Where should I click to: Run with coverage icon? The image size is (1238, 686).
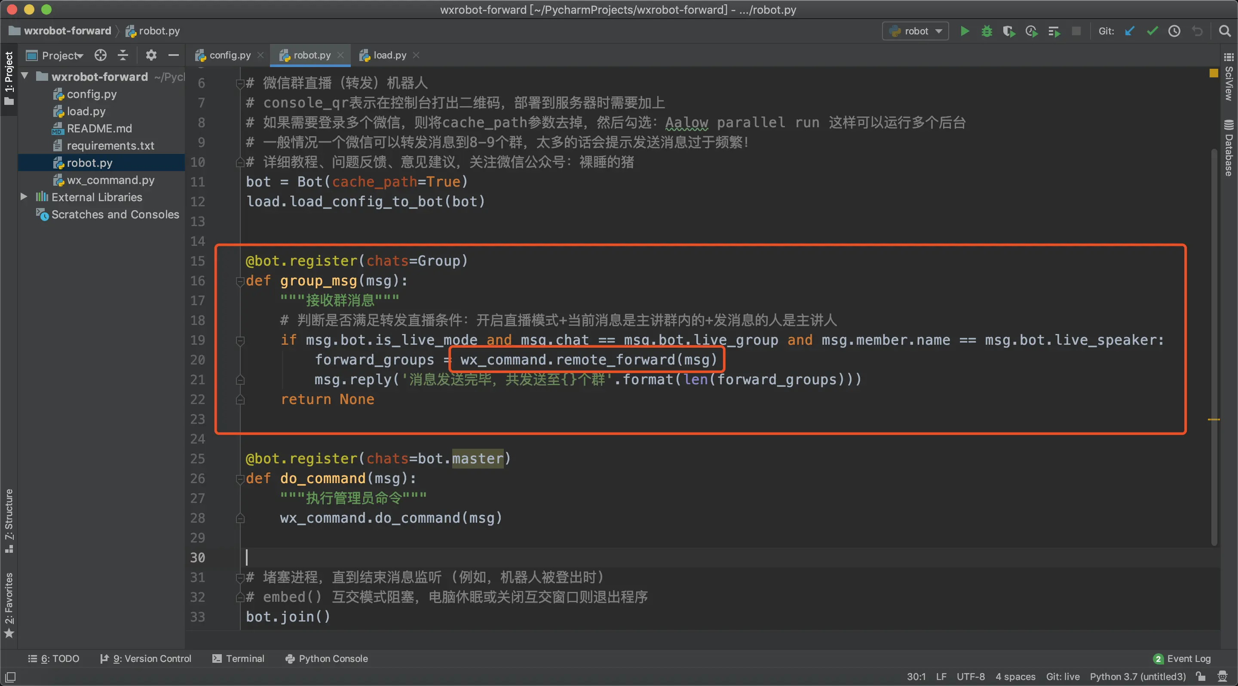[1009, 31]
